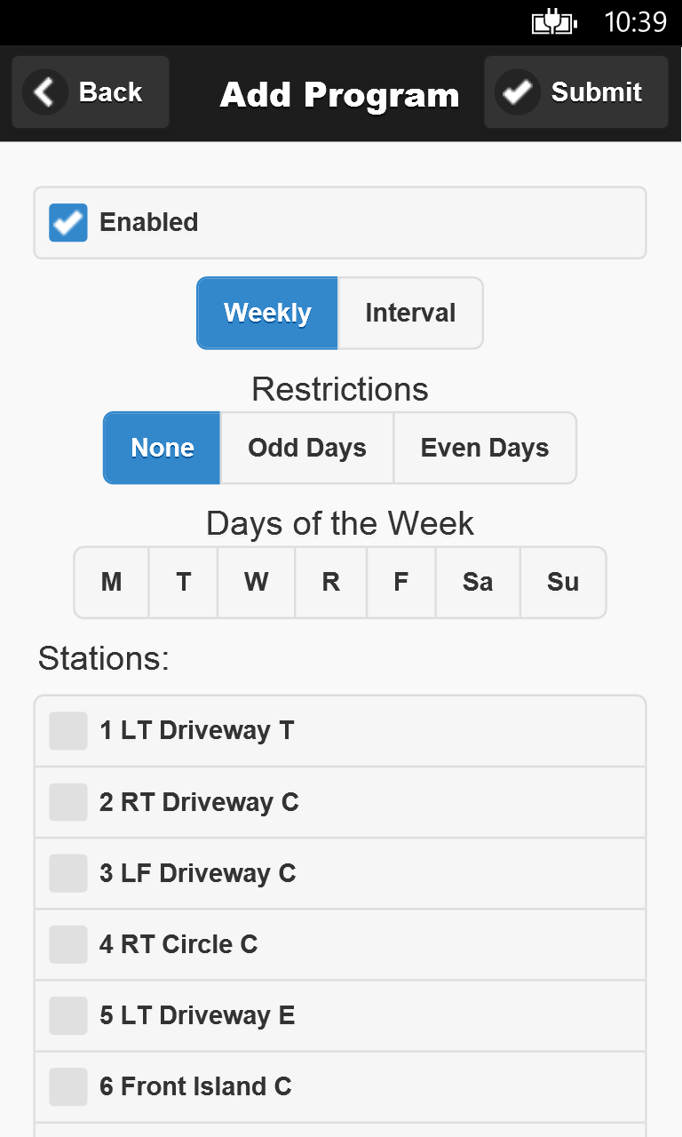Toggle Monday in Days of the Week
The width and height of the screenshot is (682, 1137).
pyautogui.click(x=112, y=583)
